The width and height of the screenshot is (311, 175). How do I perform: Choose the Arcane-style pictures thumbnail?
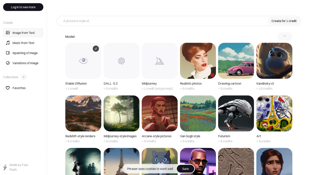[160, 113]
